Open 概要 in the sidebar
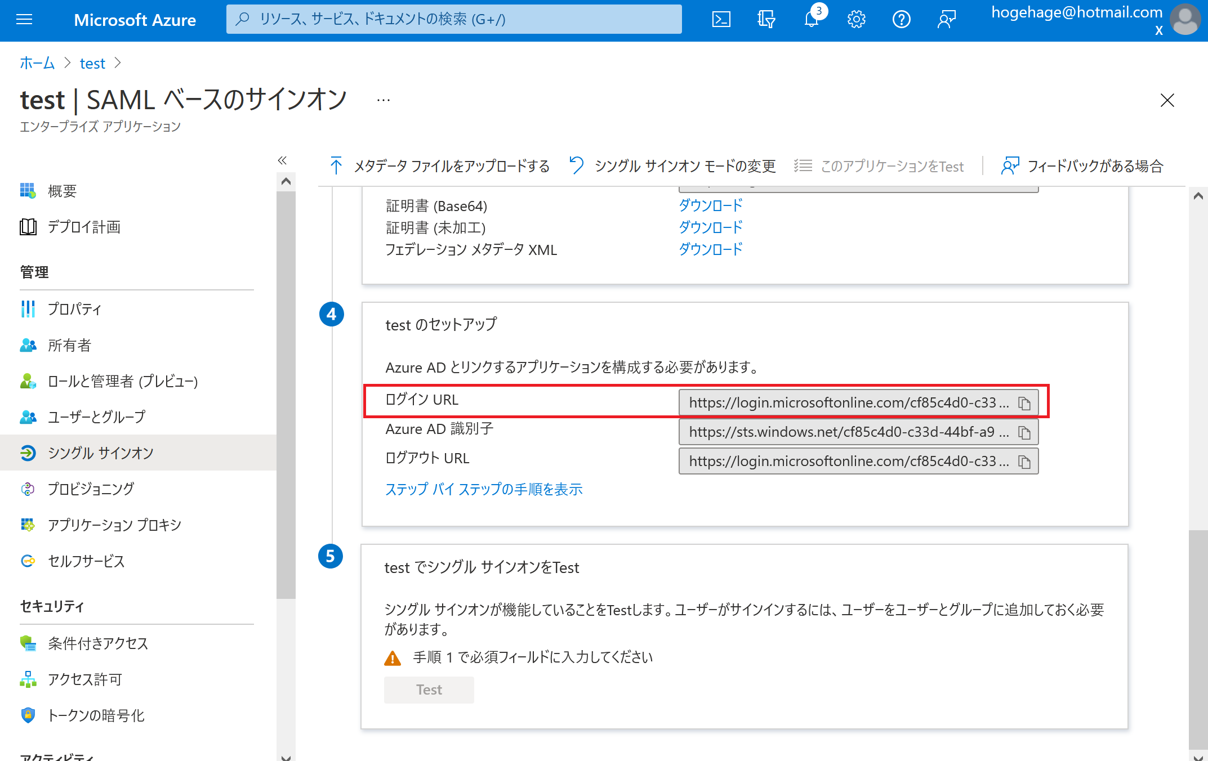Screen dimensions: 1208x761 (x=138, y=191)
